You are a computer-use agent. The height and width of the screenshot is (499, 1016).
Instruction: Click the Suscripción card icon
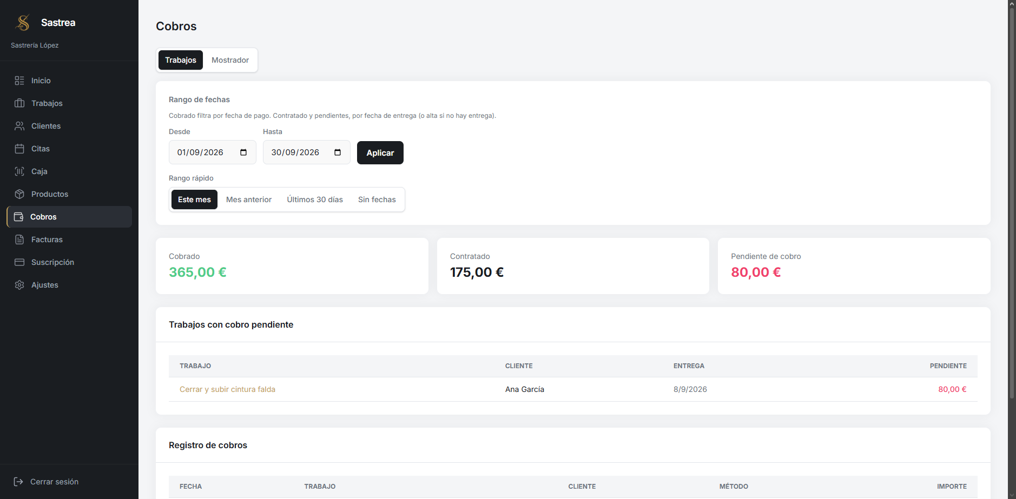point(19,262)
